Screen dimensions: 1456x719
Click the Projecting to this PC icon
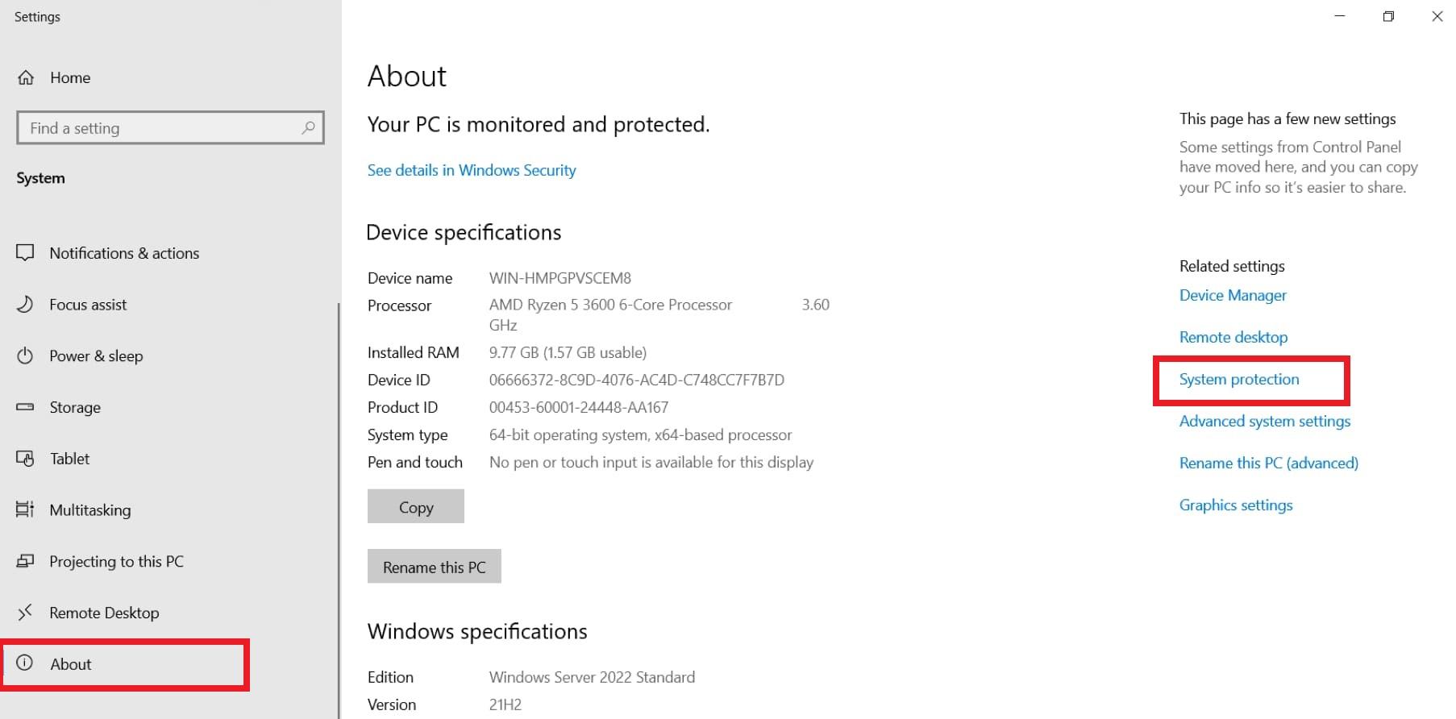tap(26, 561)
